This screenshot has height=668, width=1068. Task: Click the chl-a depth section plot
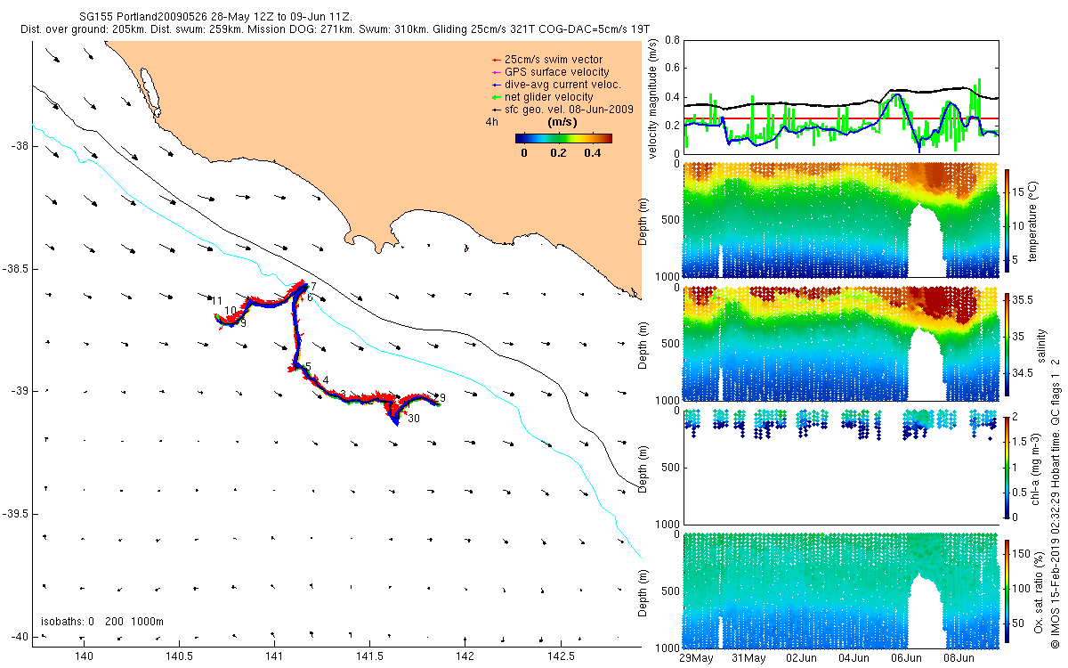[x=841, y=467]
